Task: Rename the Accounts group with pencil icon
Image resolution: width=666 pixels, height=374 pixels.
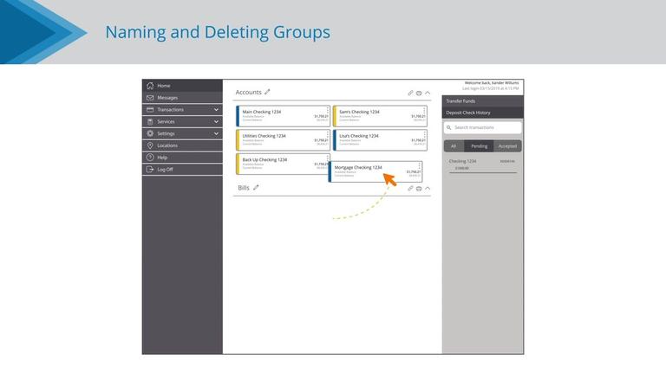Action: [x=267, y=92]
